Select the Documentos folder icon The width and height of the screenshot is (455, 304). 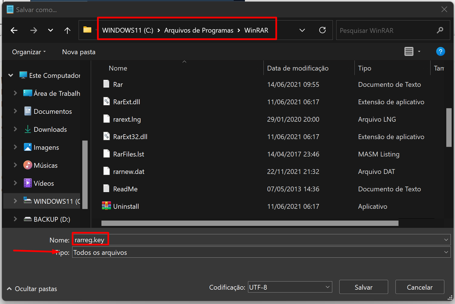[x=28, y=111]
